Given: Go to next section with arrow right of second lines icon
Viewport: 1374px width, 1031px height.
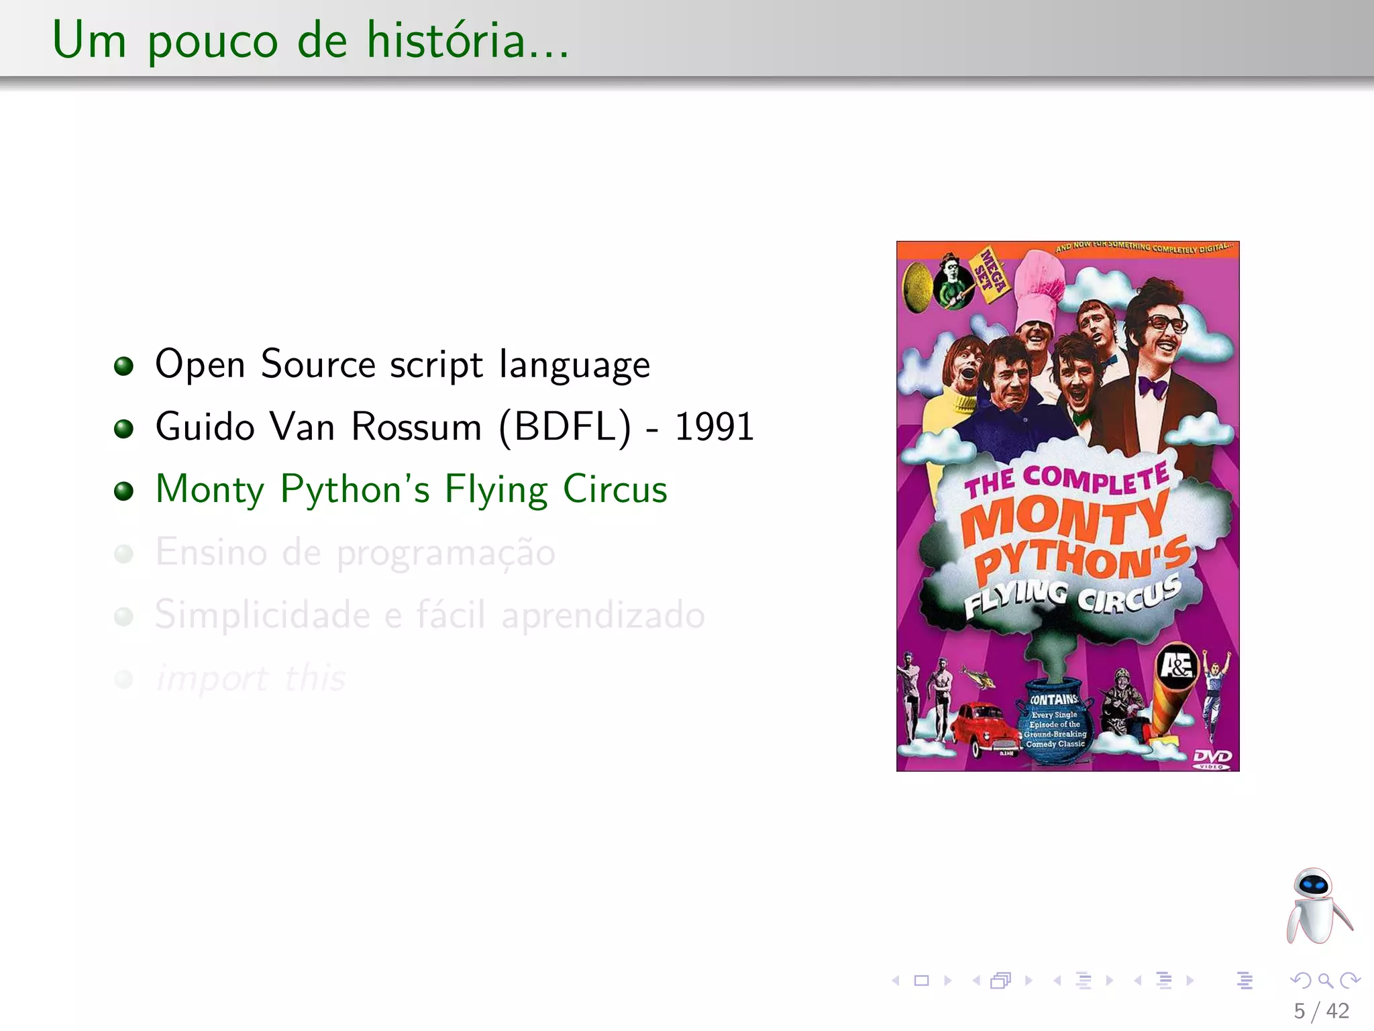Looking at the screenshot, I should click(x=1190, y=981).
